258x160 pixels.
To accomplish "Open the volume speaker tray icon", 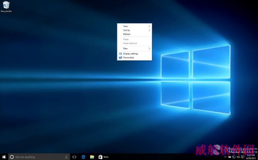I will pyautogui.click(x=238, y=157).
